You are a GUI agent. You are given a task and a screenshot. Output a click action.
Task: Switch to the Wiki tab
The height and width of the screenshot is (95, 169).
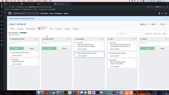[x=51, y=29]
